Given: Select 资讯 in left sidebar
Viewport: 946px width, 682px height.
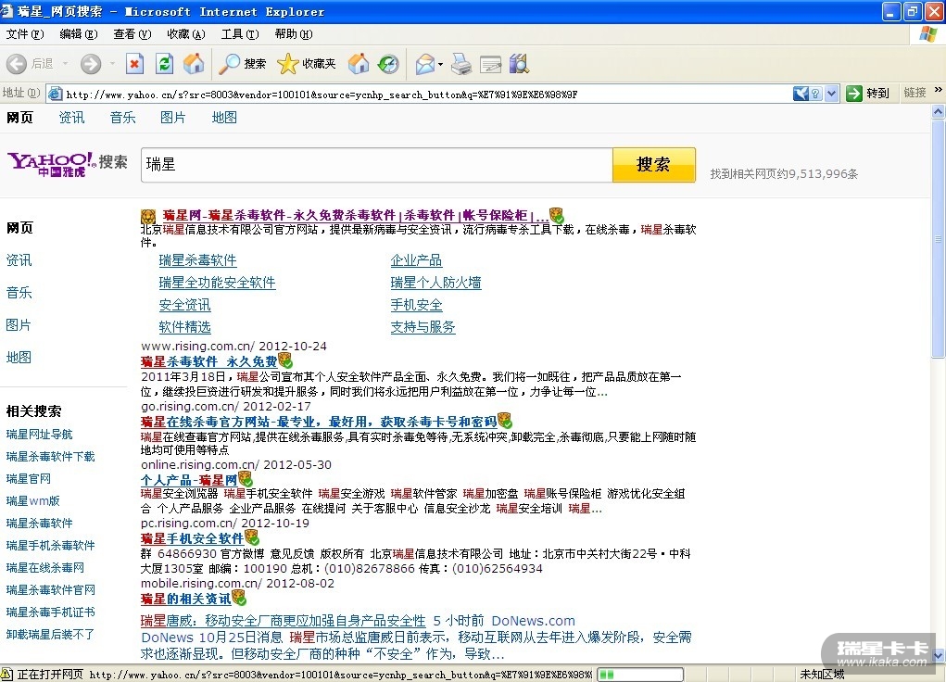Looking at the screenshot, I should (x=19, y=260).
